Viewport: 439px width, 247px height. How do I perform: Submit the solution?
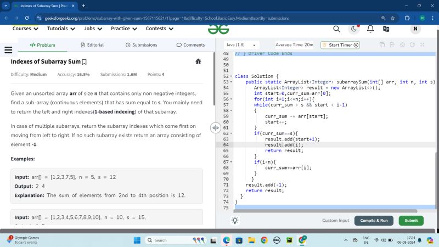coord(411,221)
